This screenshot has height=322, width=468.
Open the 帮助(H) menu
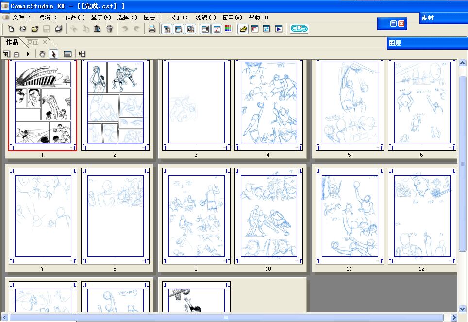click(x=258, y=17)
